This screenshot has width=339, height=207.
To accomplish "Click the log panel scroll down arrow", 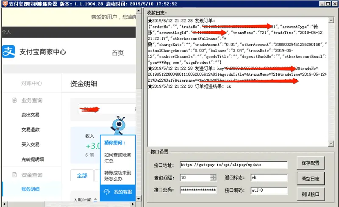I will 331,143.
